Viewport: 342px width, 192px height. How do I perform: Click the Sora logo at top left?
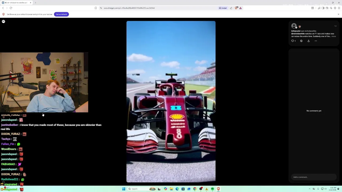[x=3, y=21]
